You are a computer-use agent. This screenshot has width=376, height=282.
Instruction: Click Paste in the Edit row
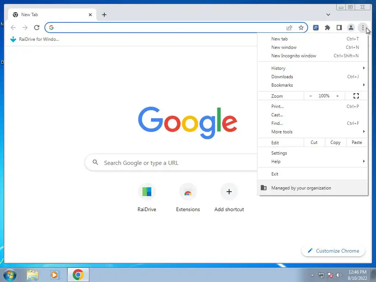pos(357,142)
